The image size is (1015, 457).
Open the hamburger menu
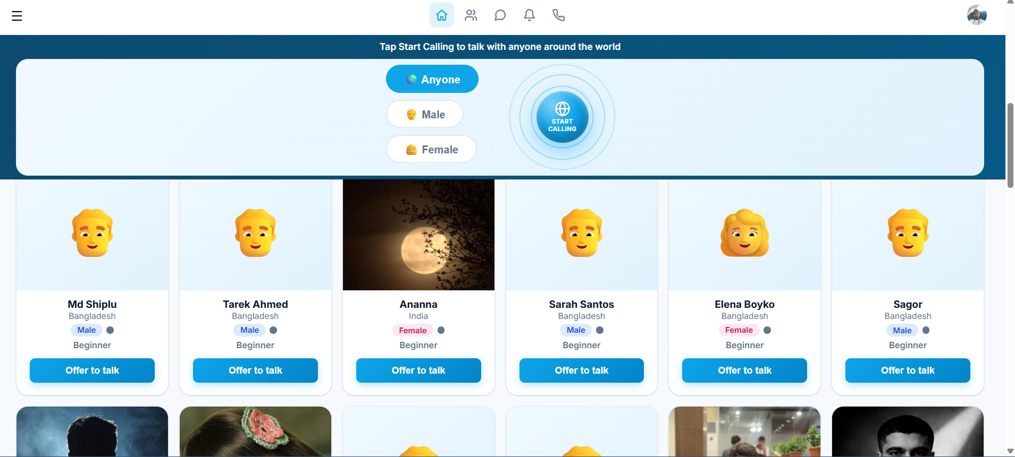point(17,16)
